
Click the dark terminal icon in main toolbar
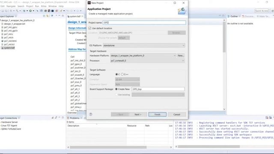tap(52, 11)
